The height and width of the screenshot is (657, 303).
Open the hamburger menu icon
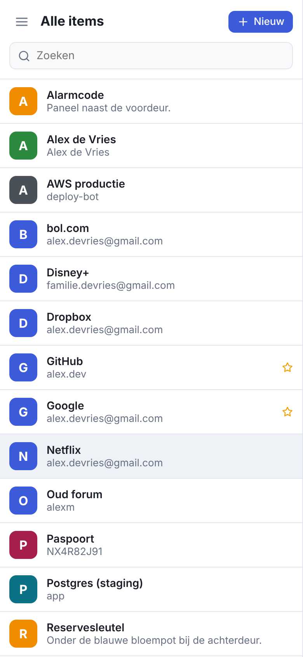coord(22,22)
